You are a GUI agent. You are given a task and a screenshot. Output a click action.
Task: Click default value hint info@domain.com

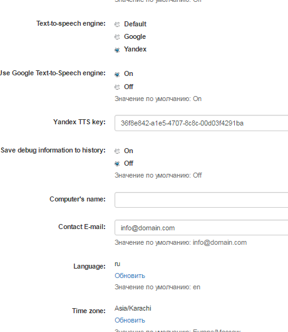181,242
